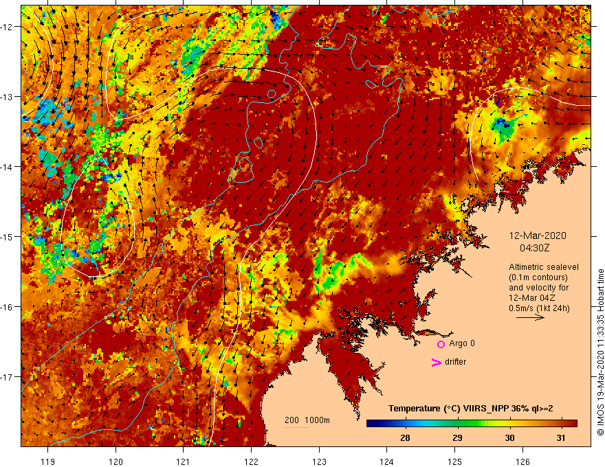The width and height of the screenshot is (605, 467).
Task: Select the 04:30Z time label
Action: [x=534, y=248]
